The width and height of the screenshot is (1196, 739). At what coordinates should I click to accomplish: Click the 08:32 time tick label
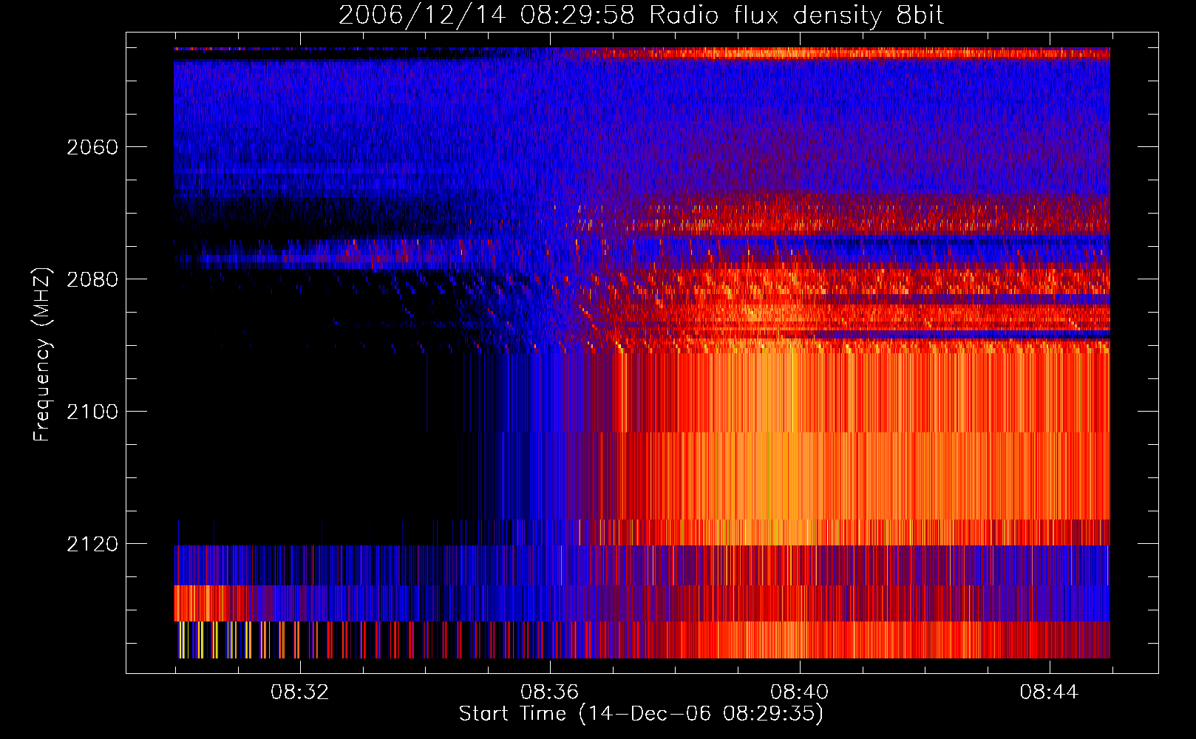(300, 692)
